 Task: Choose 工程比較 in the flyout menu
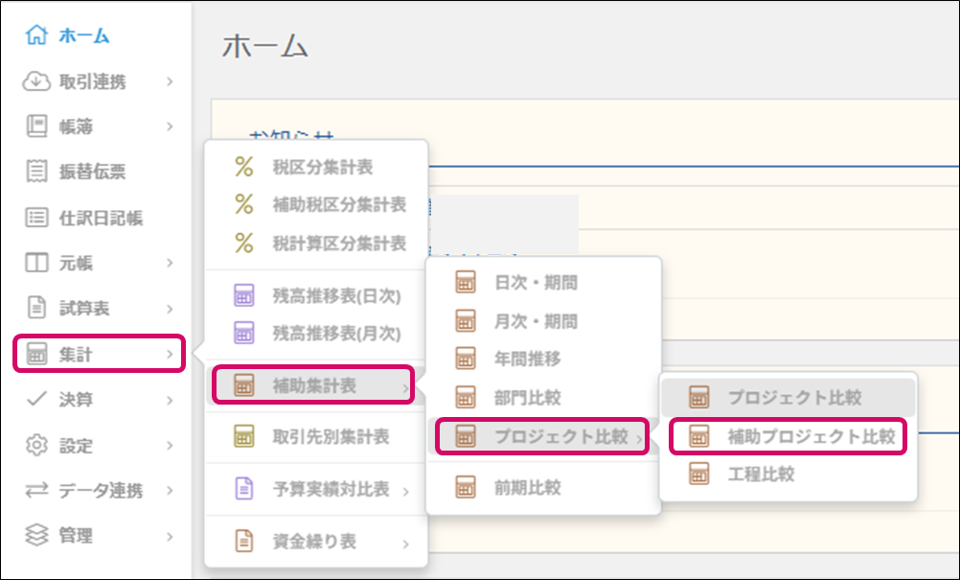pos(760,474)
